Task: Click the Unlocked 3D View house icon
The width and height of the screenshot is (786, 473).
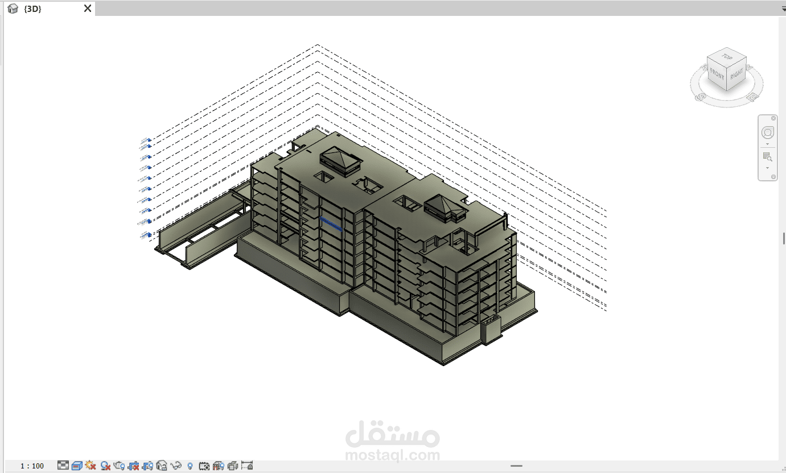Action: tap(162, 465)
